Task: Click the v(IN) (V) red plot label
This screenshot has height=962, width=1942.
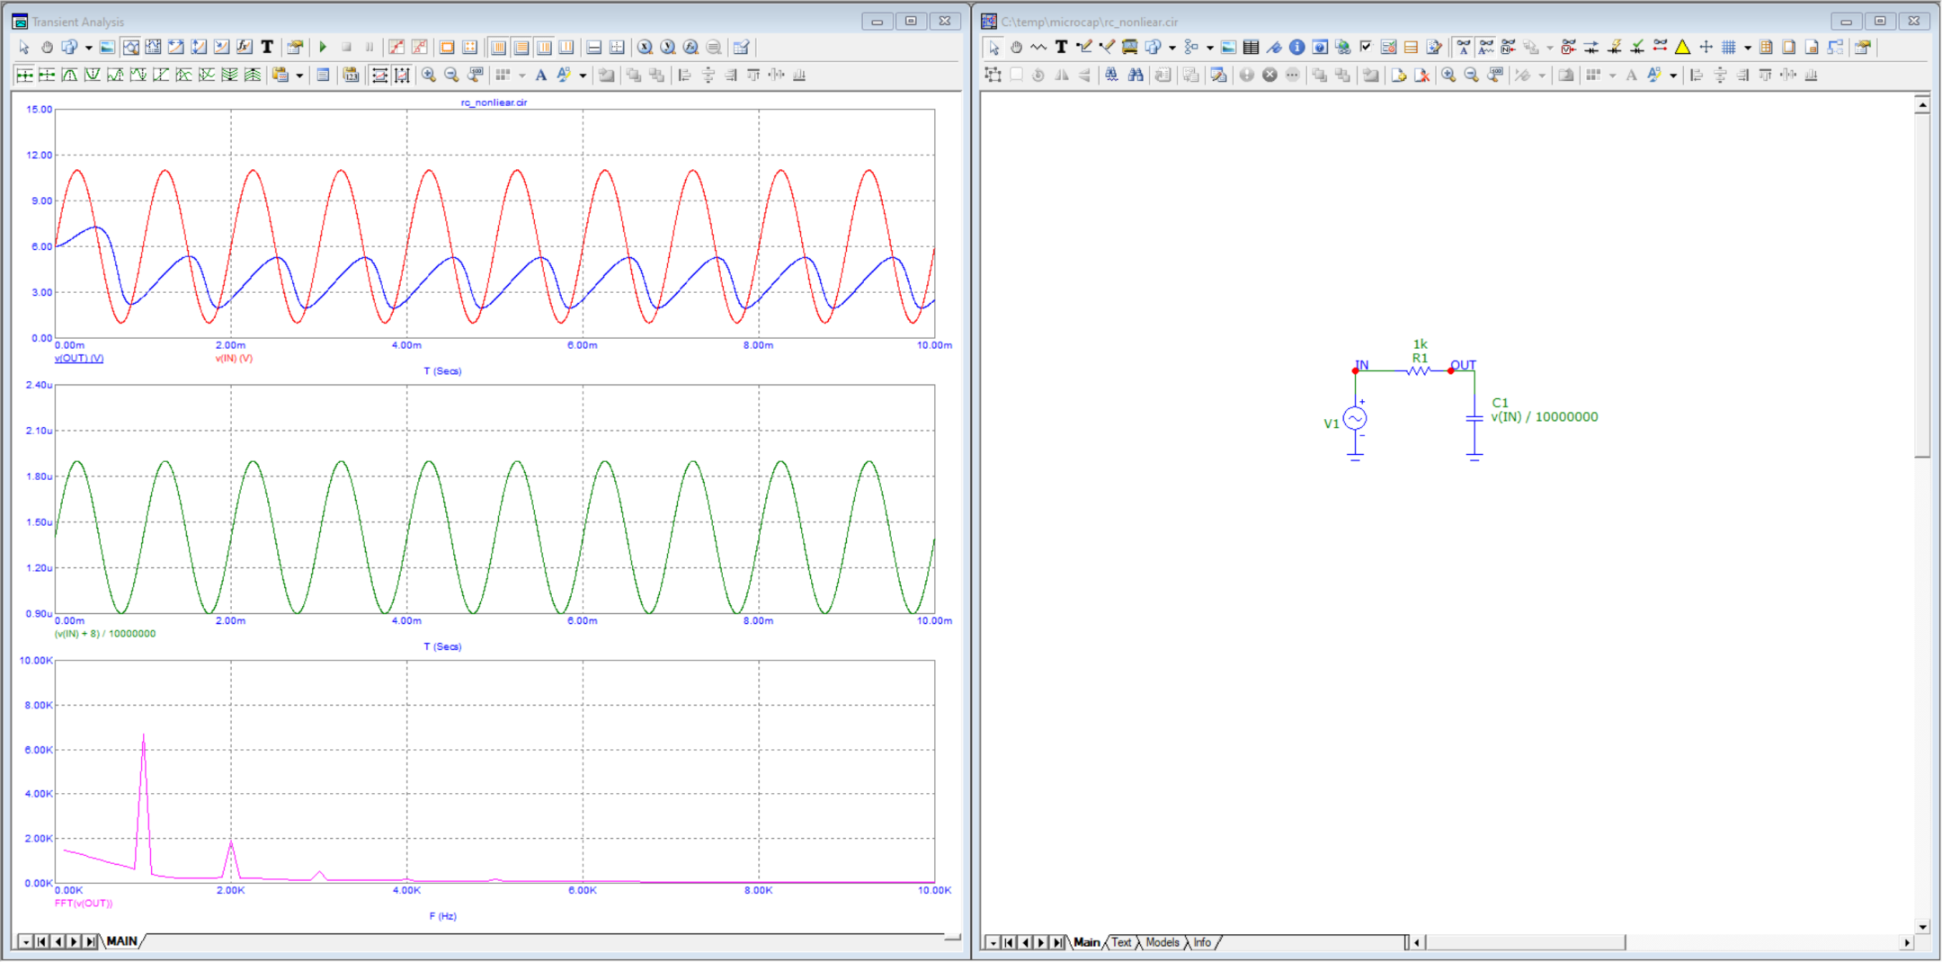Action: (234, 358)
